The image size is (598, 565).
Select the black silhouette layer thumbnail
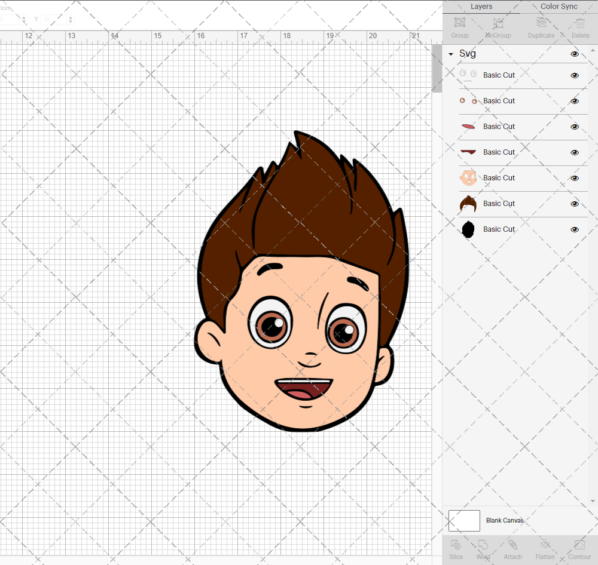tap(468, 229)
